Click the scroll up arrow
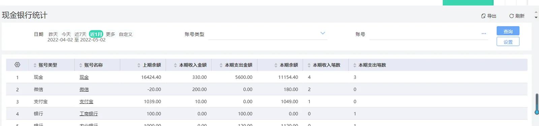539x126 pixels. click(x=536, y=12)
